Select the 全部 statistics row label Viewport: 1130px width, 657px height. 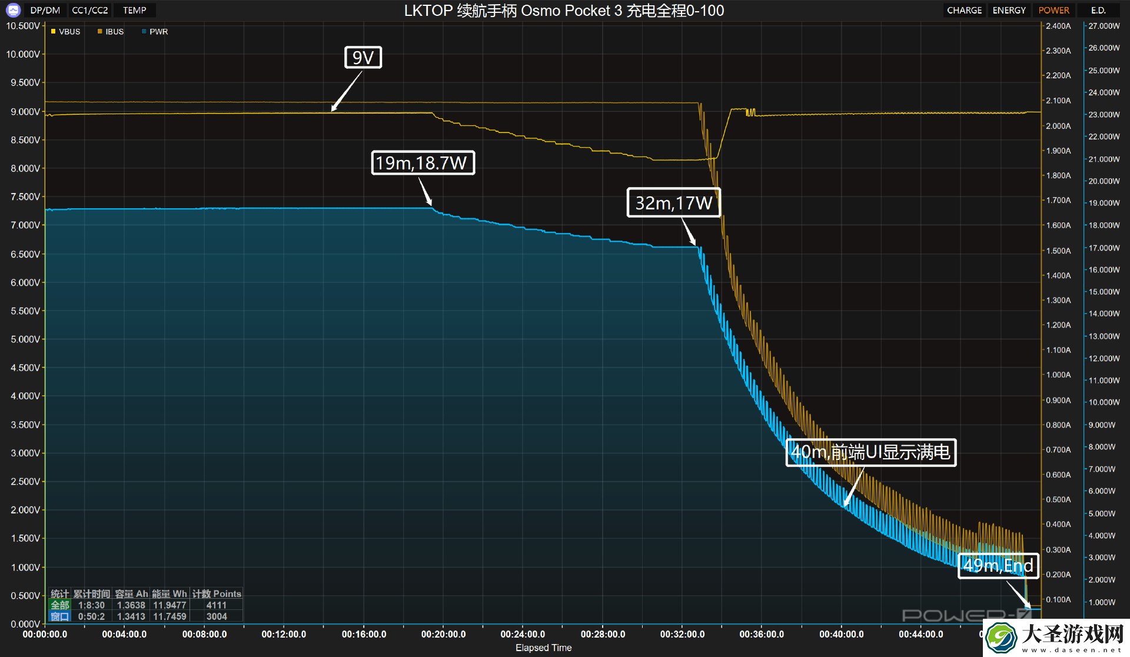(x=60, y=605)
